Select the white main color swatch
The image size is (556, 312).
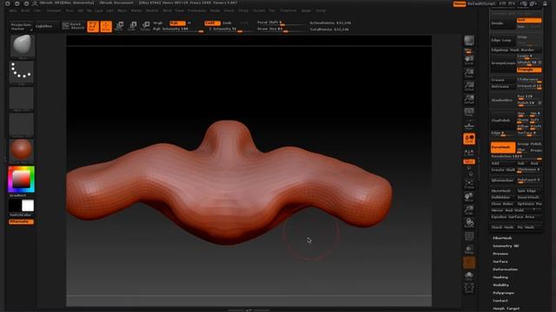point(28,205)
